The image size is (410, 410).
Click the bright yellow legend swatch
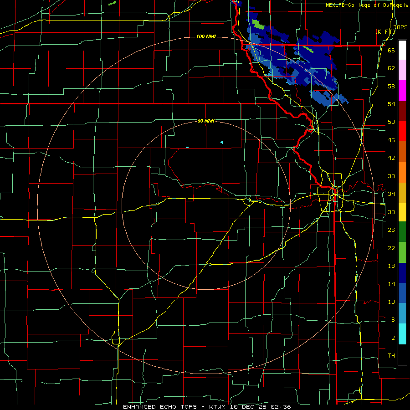tap(402, 212)
